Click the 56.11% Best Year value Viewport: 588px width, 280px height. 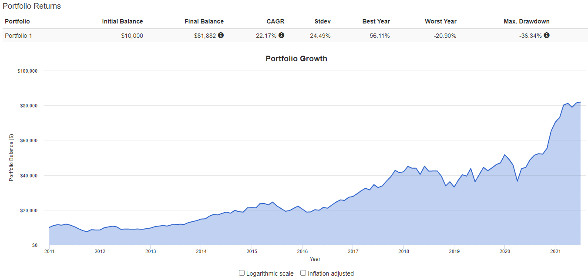pyautogui.click(x=380, y=36)
